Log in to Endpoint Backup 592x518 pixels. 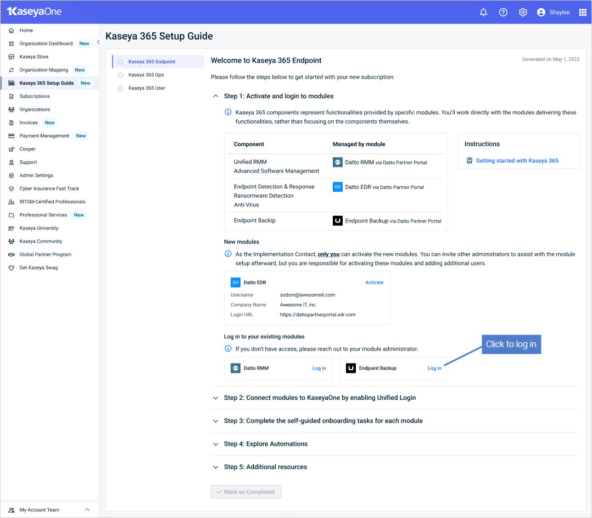[434, 368]
